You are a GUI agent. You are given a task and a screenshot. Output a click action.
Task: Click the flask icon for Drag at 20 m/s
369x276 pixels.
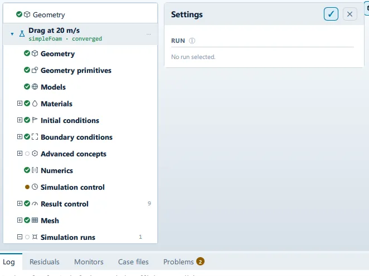coord(22,34)
